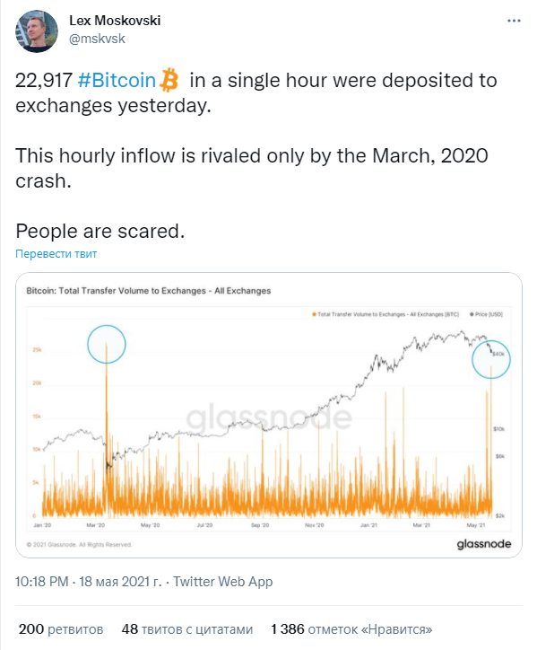Open the @mskvsk handle
537x650 pixels.
point(97,39)
